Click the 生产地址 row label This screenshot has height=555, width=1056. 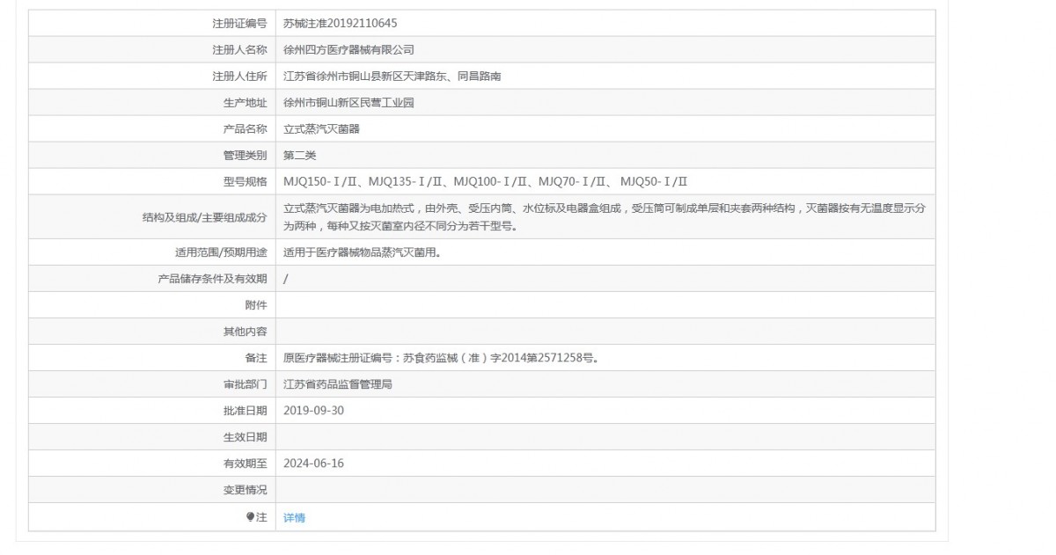(x=245, y=103)
